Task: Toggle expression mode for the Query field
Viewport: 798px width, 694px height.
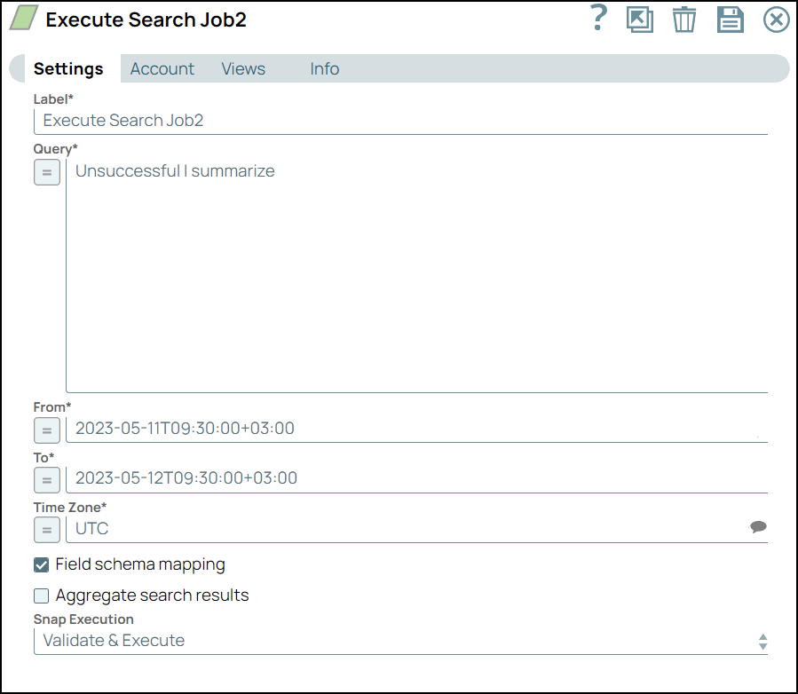Action: point(46,172)
